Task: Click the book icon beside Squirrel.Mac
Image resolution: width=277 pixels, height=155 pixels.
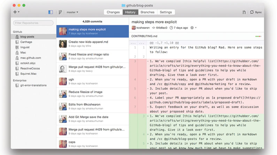Action: click(17, 74)
